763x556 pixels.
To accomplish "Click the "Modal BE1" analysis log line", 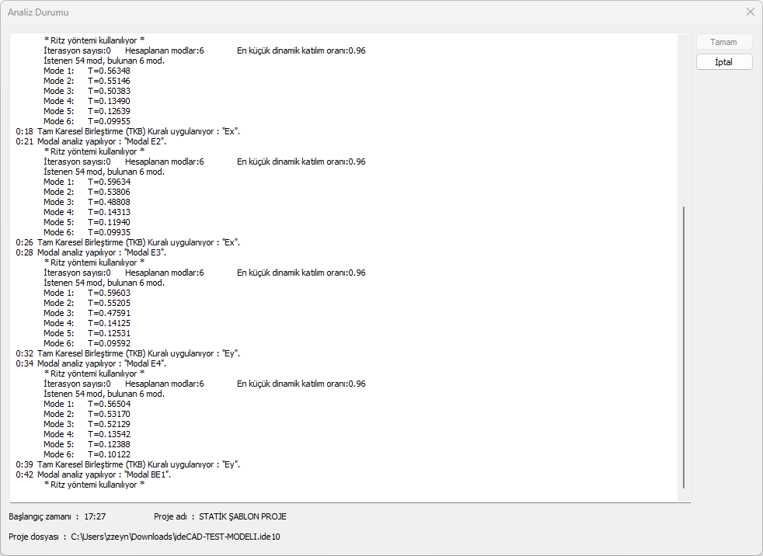I will 103,474.
